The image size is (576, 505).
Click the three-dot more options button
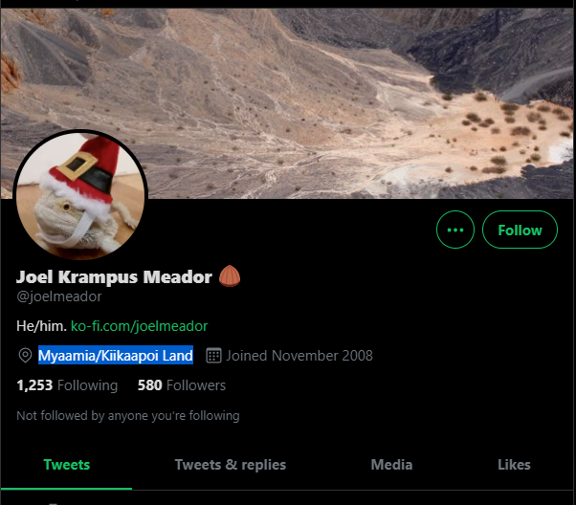click(x=455, y=230)
